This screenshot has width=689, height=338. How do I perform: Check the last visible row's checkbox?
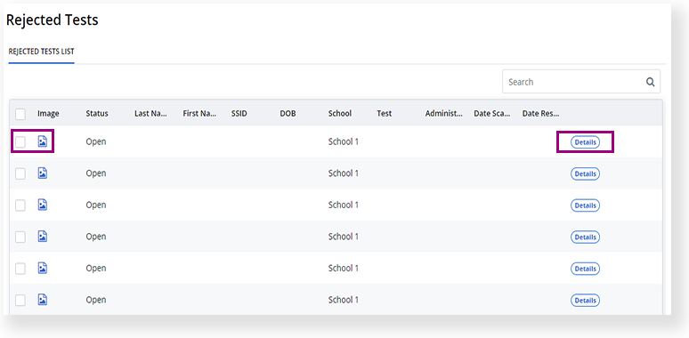coord(20,301)
